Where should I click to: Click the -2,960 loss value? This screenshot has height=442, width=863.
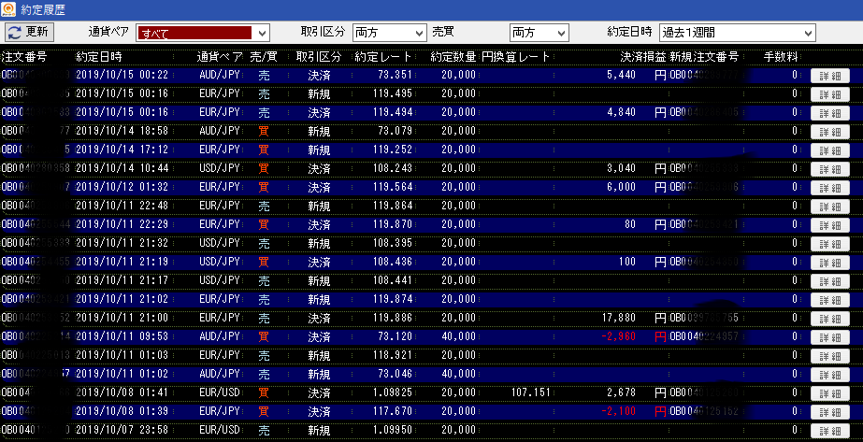click(x=619, y=336)
